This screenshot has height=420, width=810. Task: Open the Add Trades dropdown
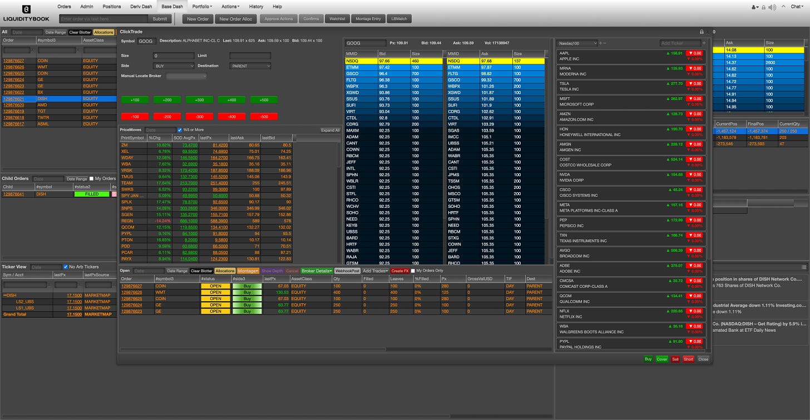tap(376, 271)
